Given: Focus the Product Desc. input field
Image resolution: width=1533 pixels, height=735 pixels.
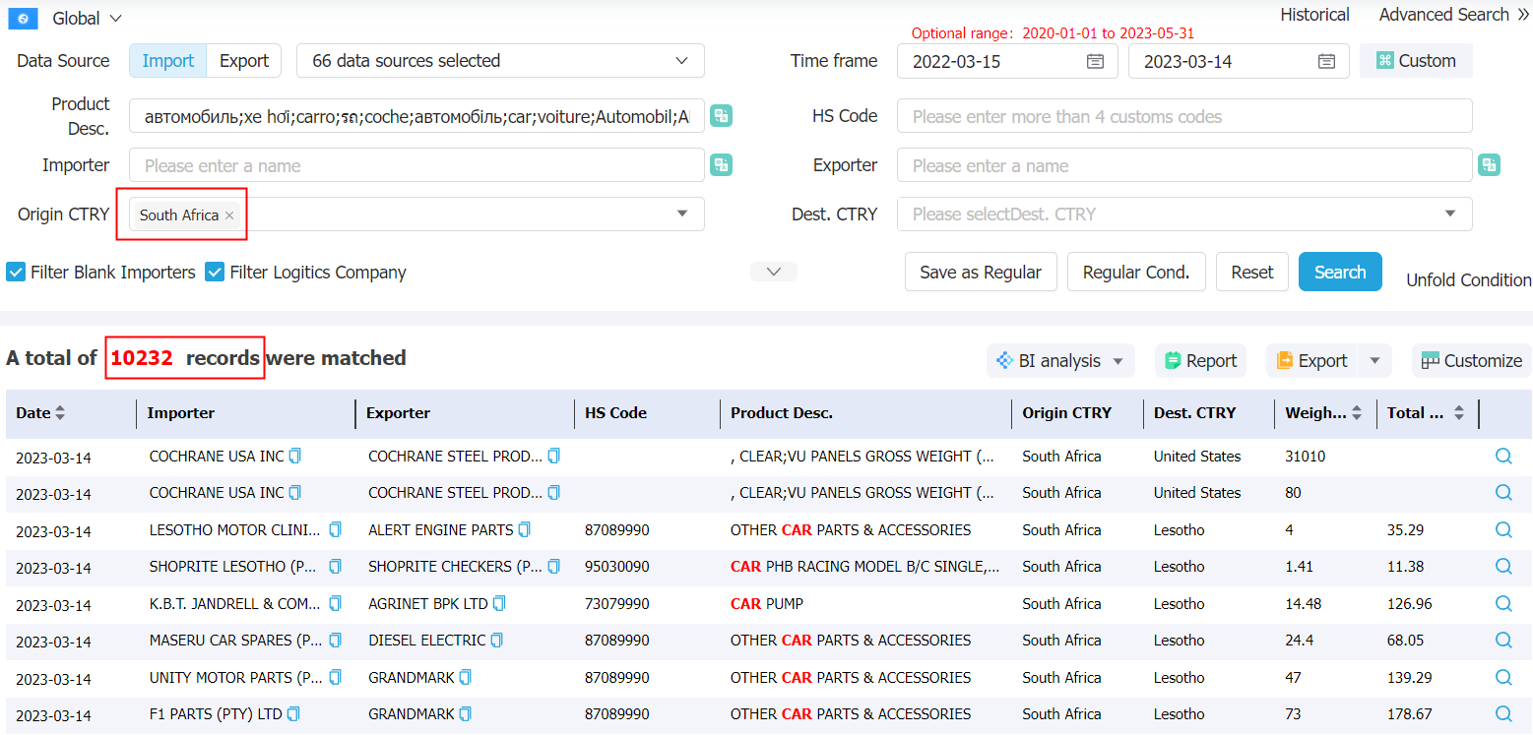Looking at the screenshot, I should click(416, 116).
